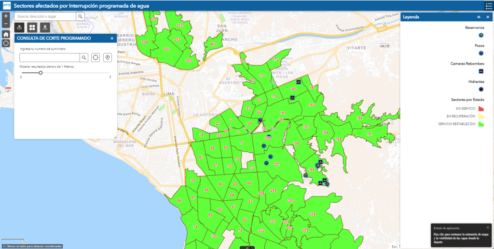The width and height of the screenshot is (494, 249).
Task: Zoom out of the map
Action: click(x=6, y=24)
